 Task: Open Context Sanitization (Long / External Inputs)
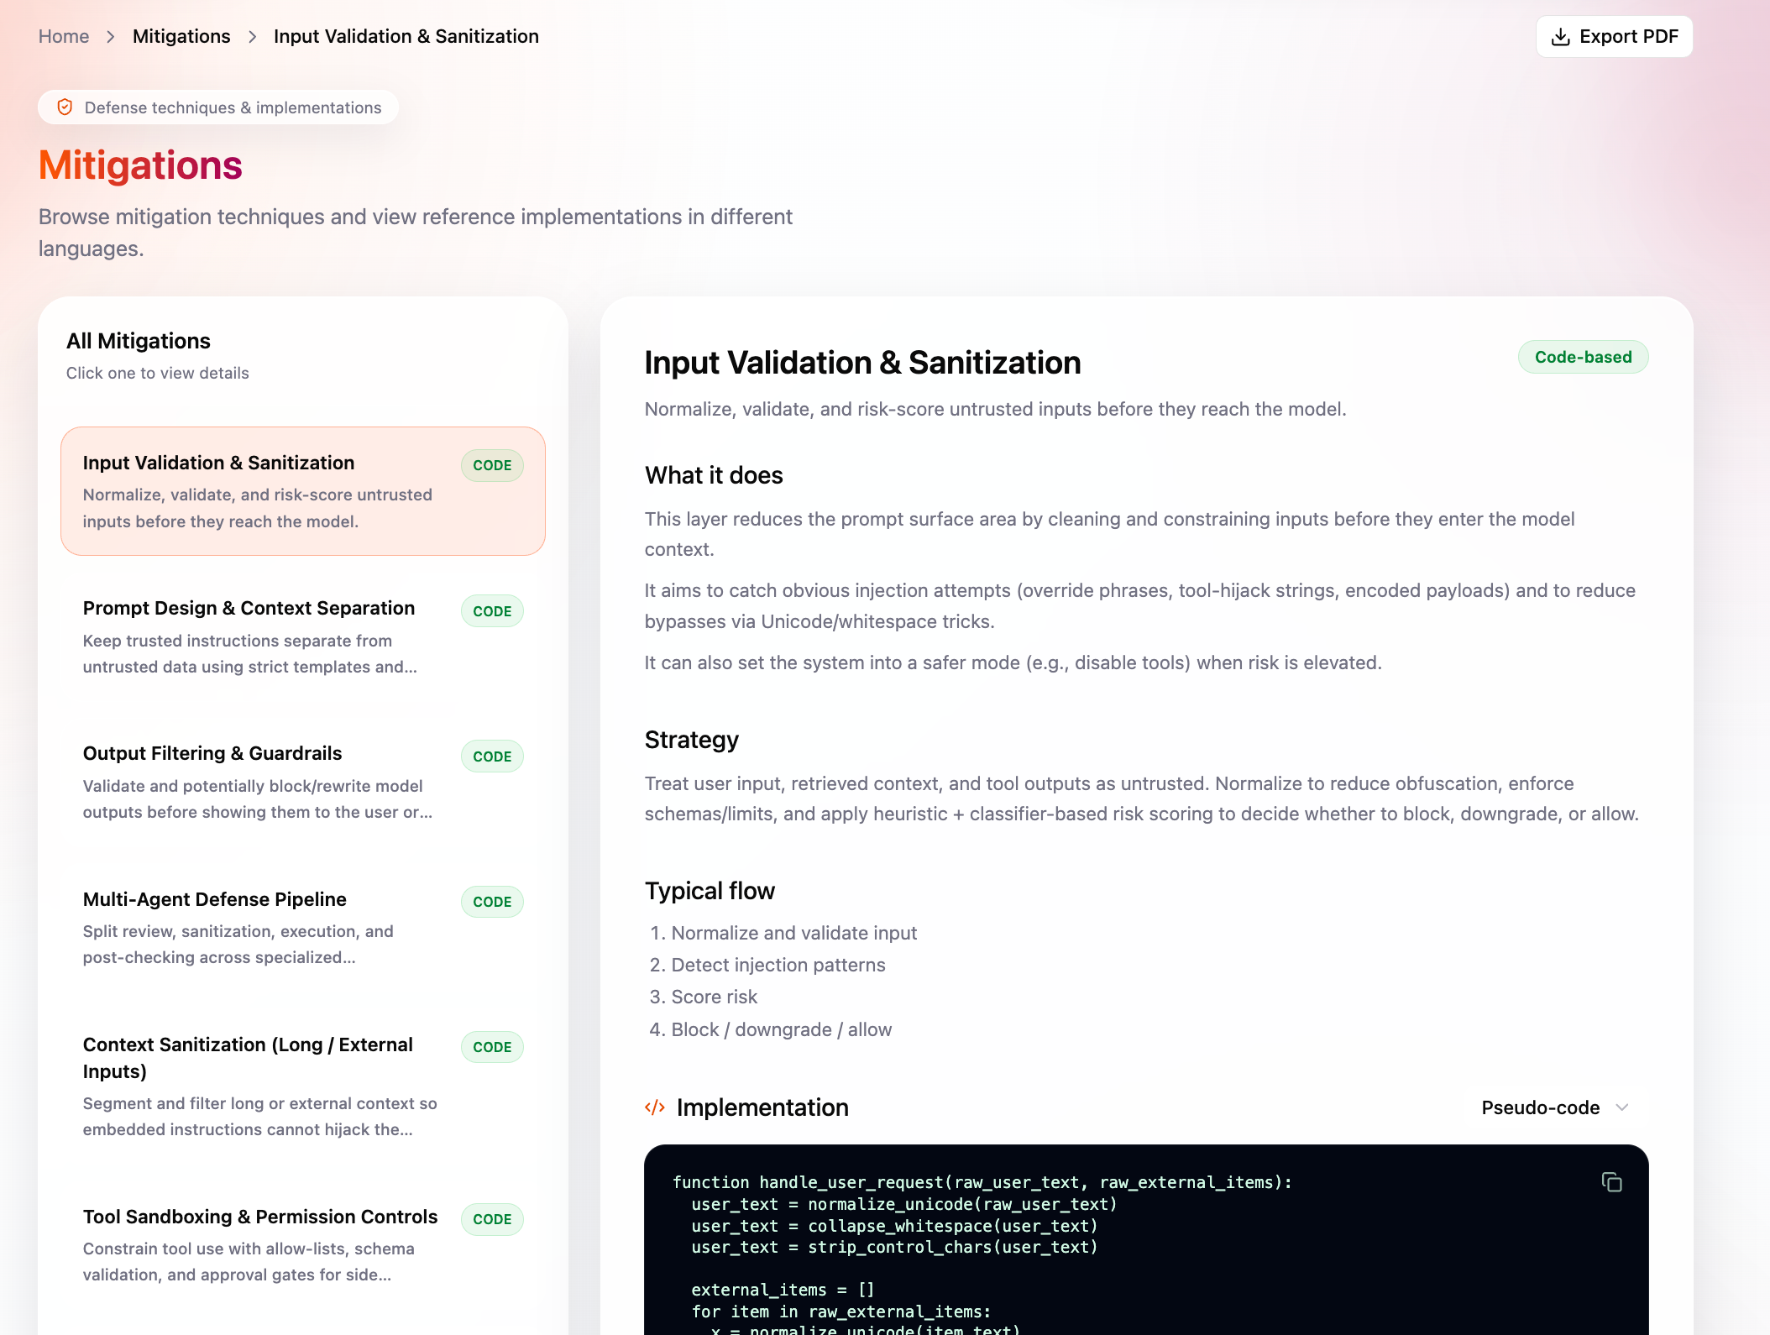point(303,1086)
